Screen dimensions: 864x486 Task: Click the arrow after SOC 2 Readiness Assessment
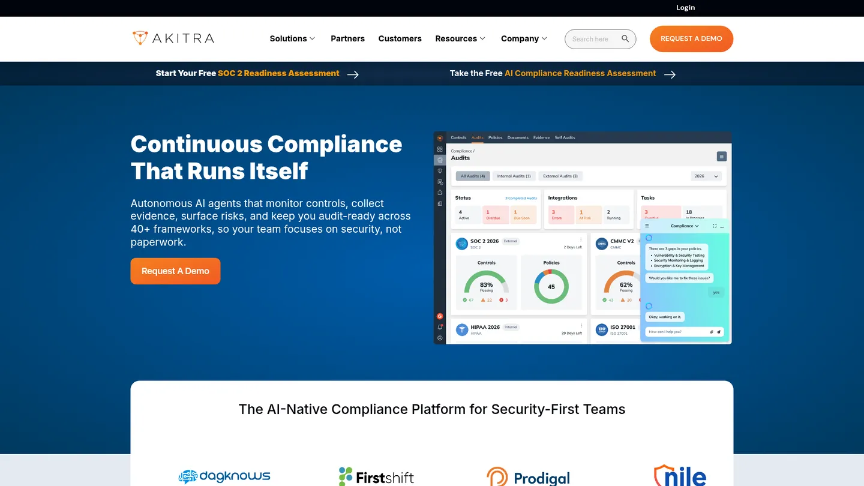(x=353, y=74)
